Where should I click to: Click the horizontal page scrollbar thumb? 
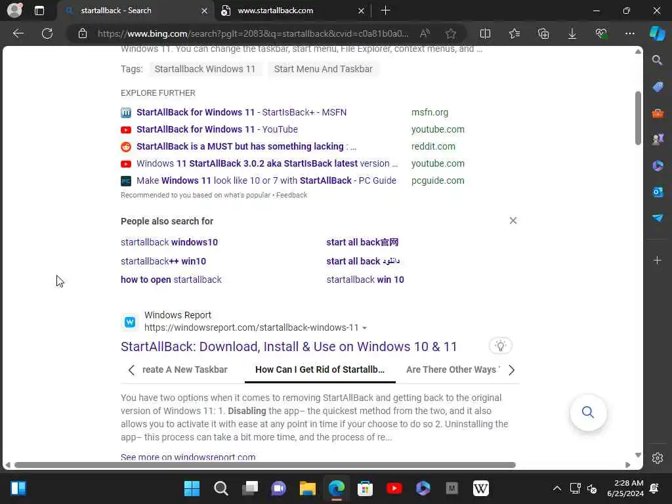(265, 465)
